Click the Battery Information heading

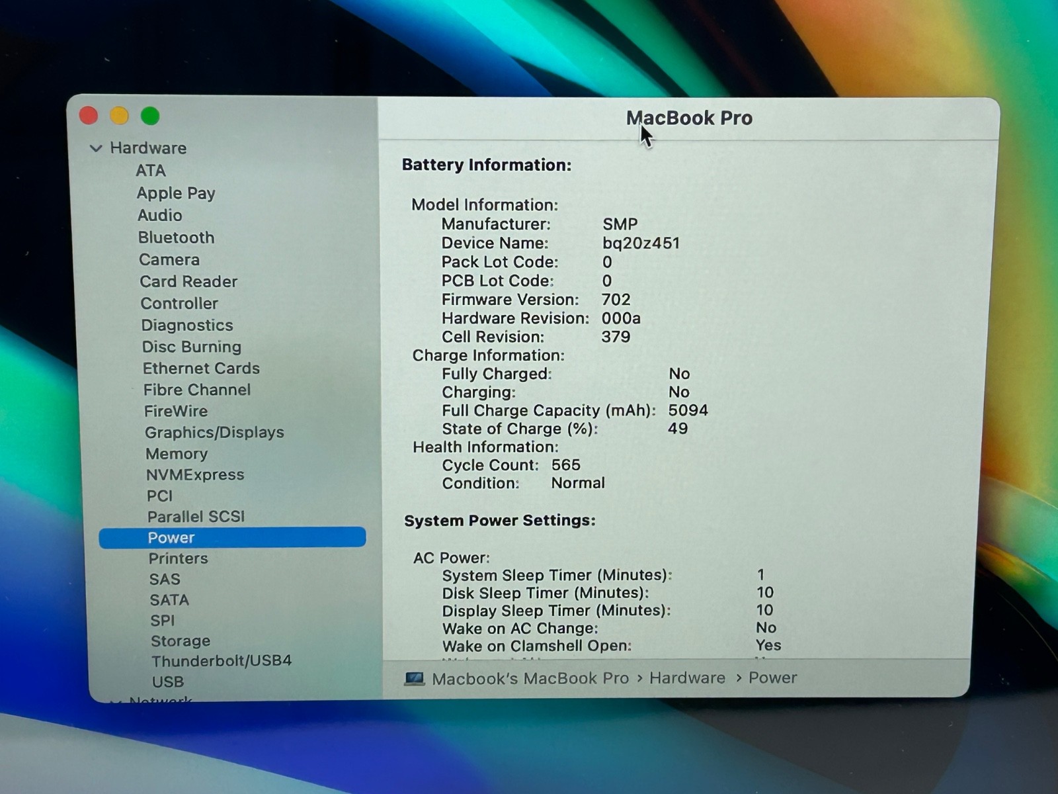[487, 165]
